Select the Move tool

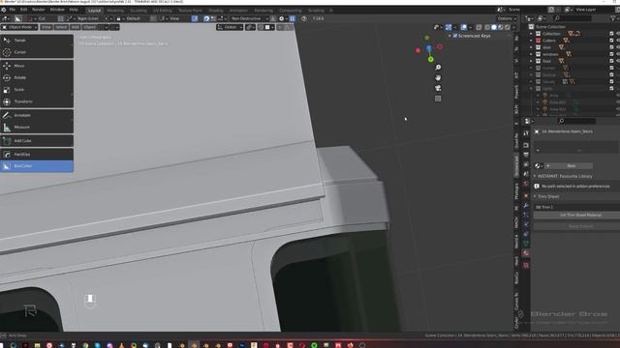[x=37, y=66]
